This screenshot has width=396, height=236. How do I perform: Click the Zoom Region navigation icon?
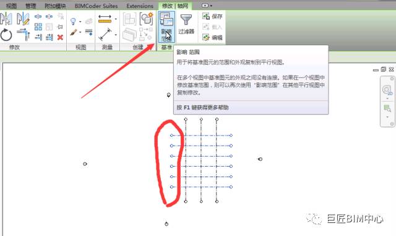coord(387,108)
